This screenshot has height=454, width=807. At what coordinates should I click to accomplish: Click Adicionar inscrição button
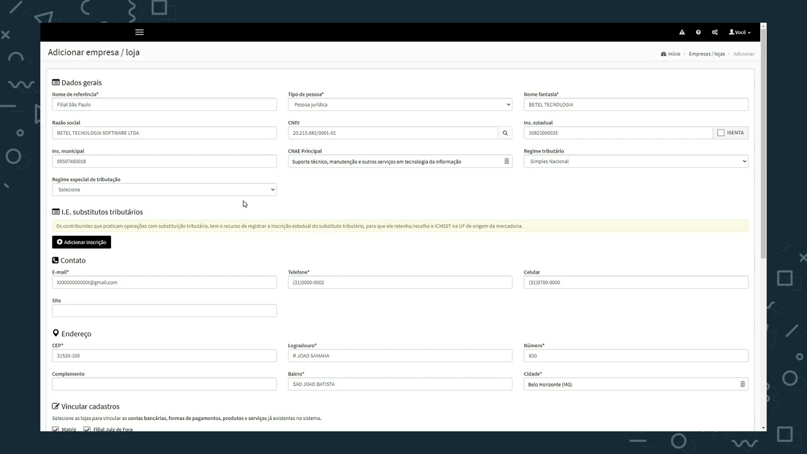coord(81,242)
